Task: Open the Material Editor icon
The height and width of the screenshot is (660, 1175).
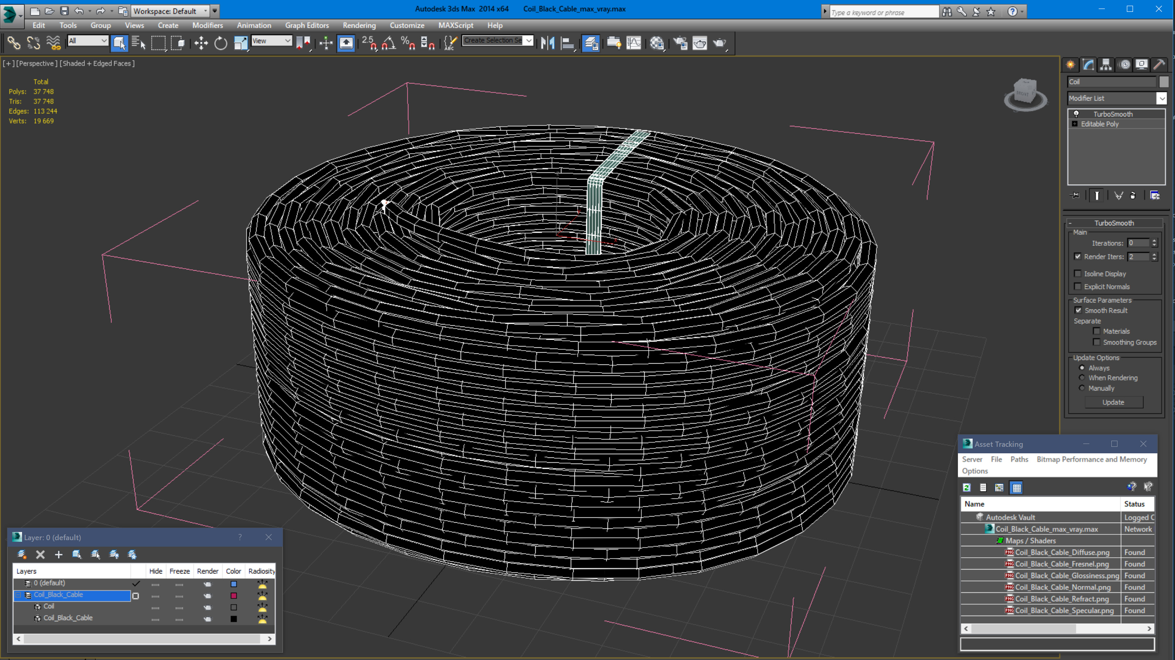Action: click(657, 43)
